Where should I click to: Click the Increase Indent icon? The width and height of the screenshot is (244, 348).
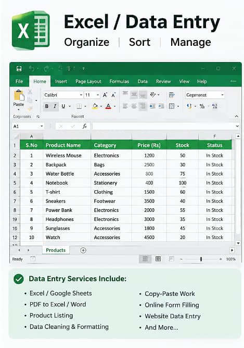point(161,106)
